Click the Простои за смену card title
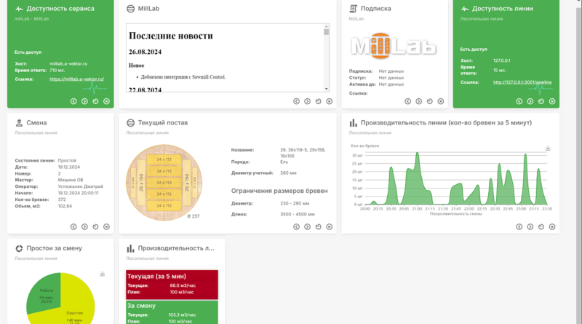 (54, 248)
